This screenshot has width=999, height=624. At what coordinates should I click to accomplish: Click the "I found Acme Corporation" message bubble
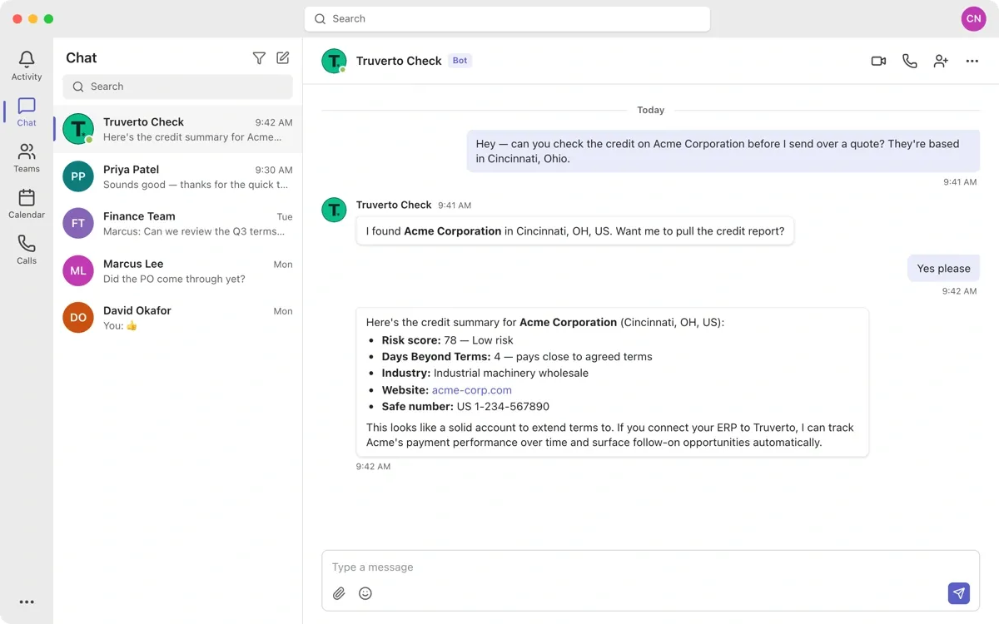tap(575, 231)
